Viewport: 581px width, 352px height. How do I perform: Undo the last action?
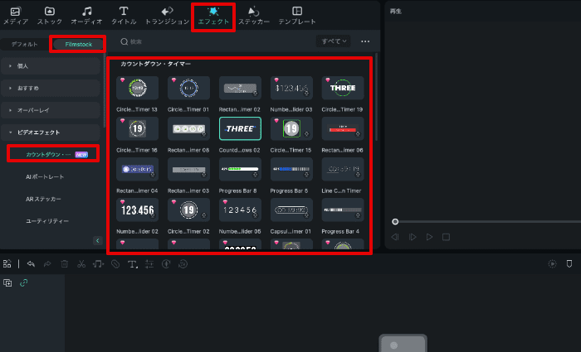coord(31,264)
